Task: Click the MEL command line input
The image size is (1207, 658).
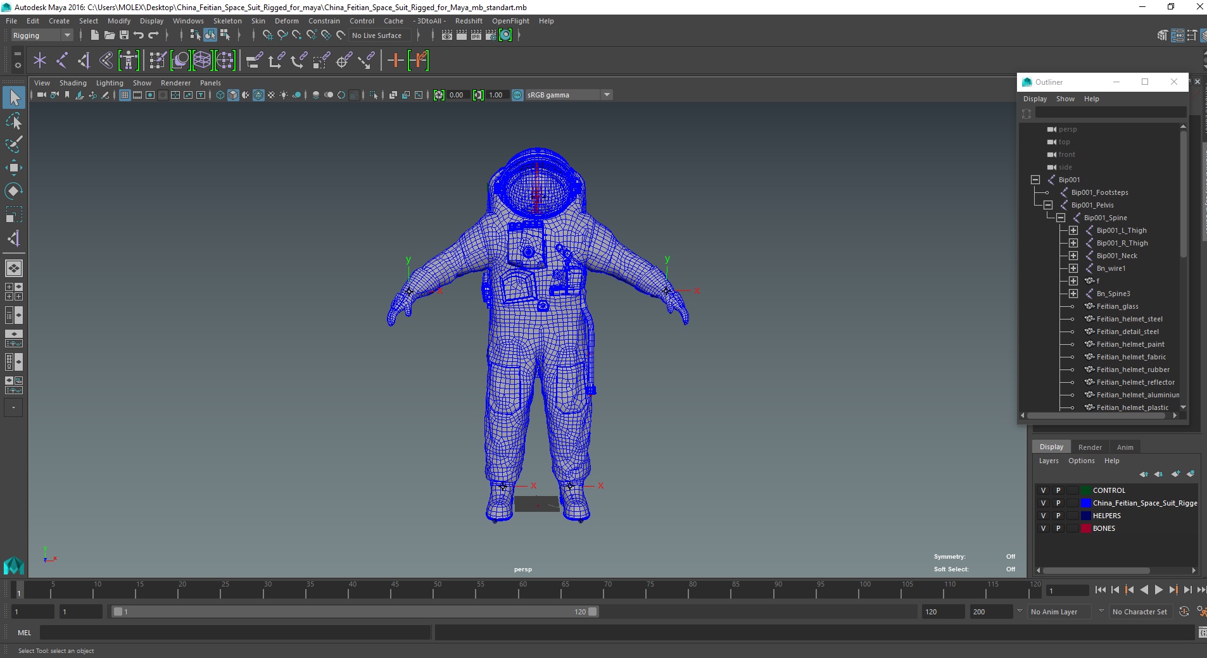Action: [x=236, y=633]
